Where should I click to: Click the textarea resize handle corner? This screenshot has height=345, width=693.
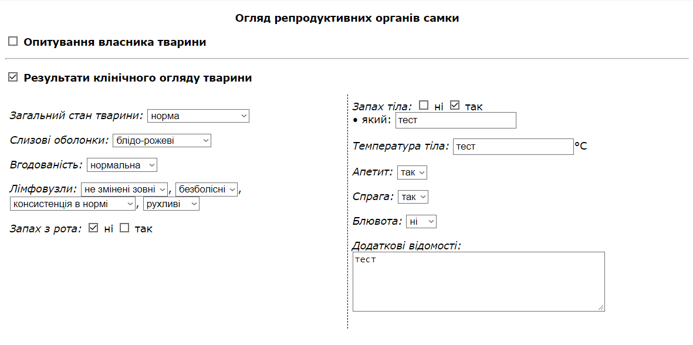tap(601, 307)
